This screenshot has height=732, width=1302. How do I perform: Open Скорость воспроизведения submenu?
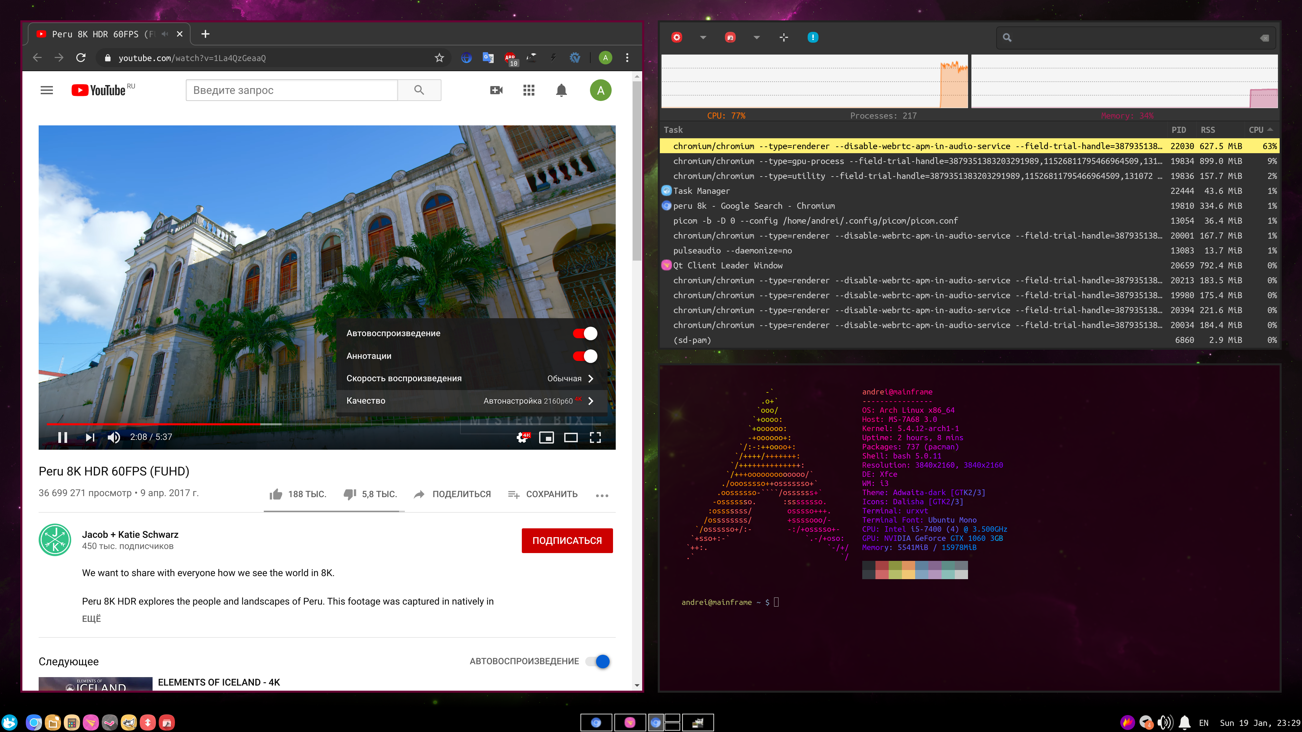[x=472, y=379]
